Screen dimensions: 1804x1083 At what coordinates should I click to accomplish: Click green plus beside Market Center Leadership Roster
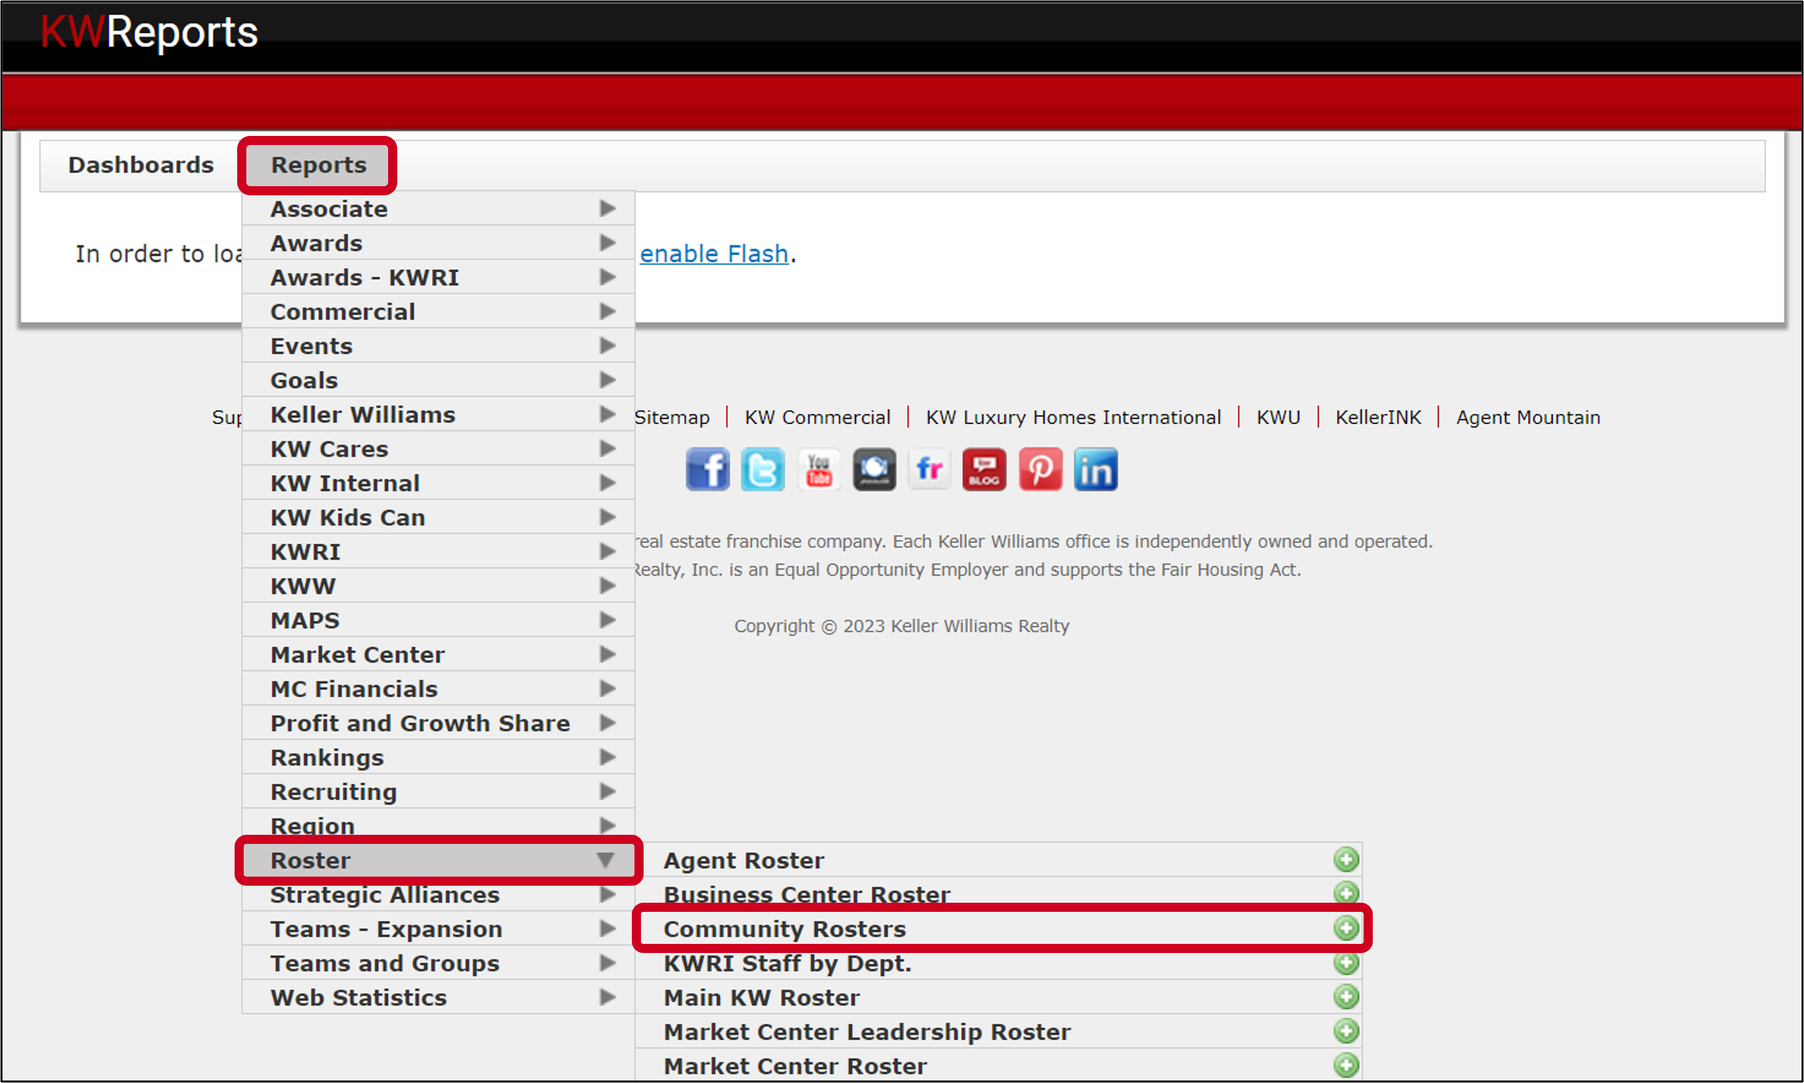tap(1347, 1031)
